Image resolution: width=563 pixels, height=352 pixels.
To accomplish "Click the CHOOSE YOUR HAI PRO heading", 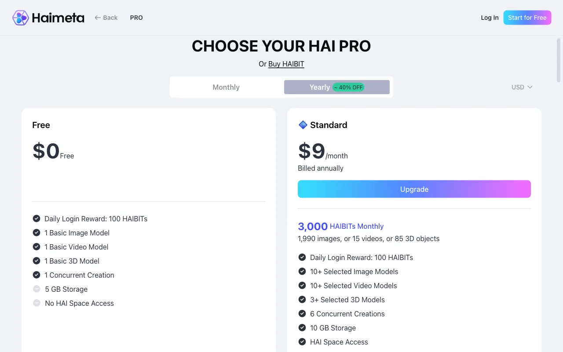I will pyautogui.click(x=281, y=46).
